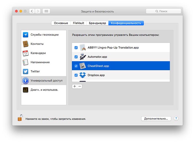Screen dimensions: 195x143
Task: Select the Конфиденциальность tab
Action: [126, 23]
